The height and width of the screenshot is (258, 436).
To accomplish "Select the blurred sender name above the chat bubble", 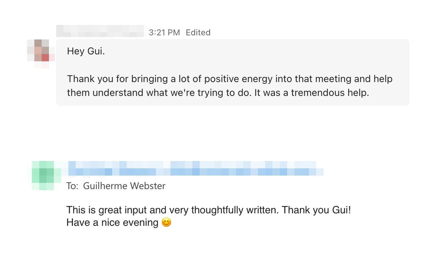I will click(100, 31).
